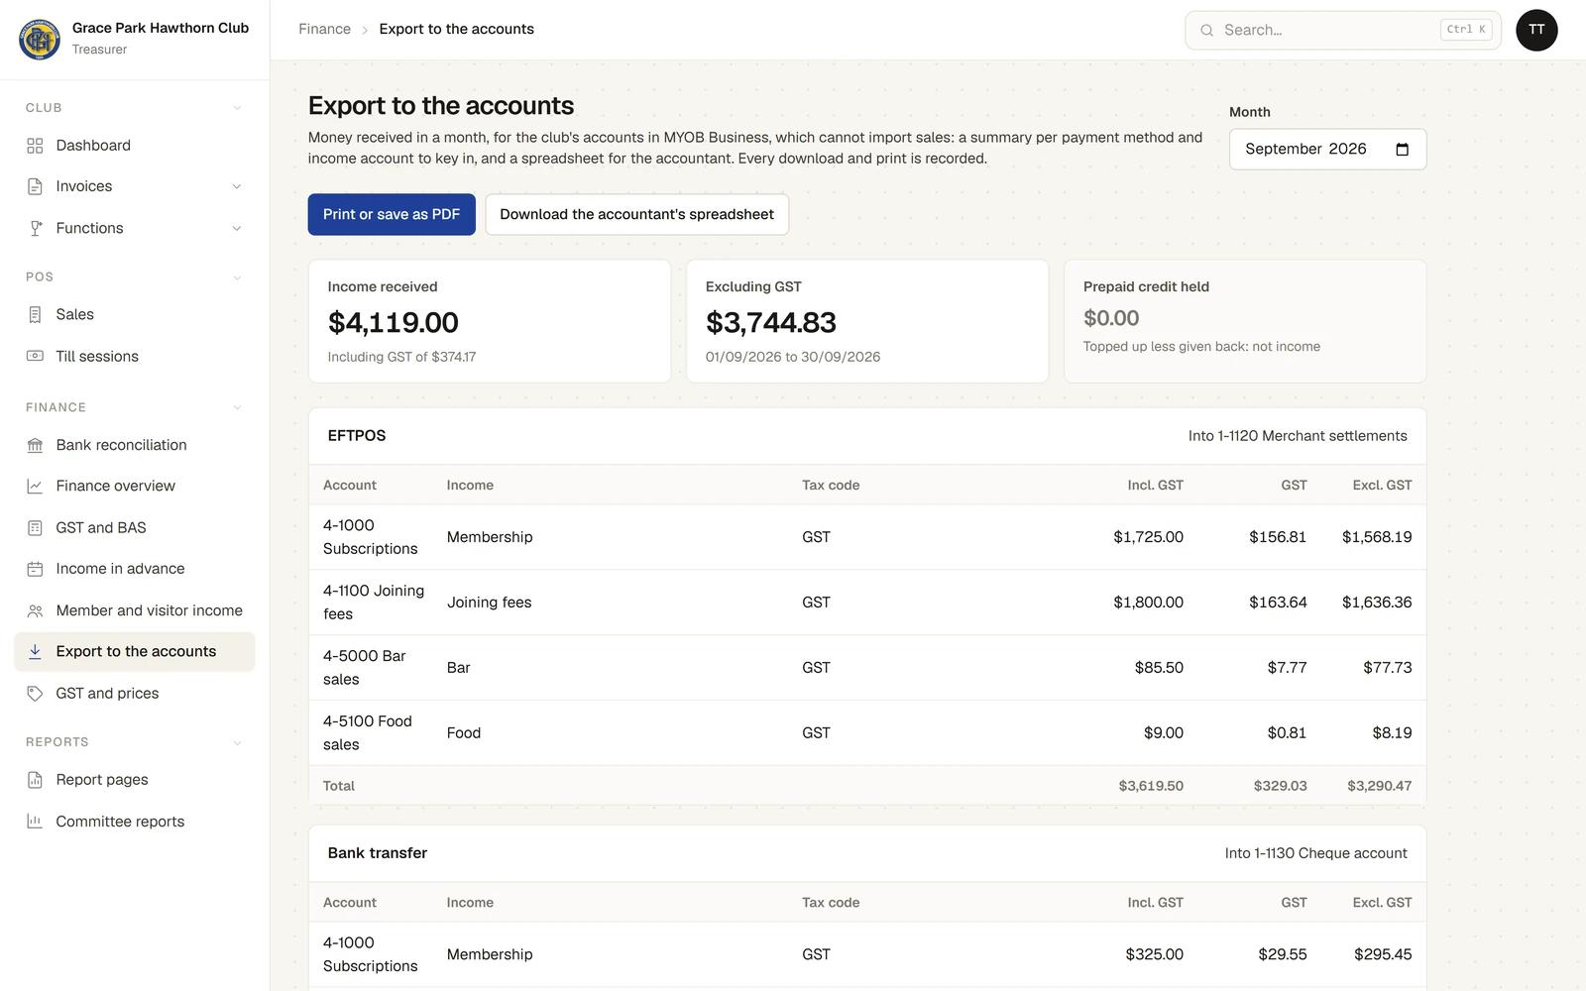Click the GST and BAS calculator icon
Screen dimensions: 1586x991
[35, 527]
